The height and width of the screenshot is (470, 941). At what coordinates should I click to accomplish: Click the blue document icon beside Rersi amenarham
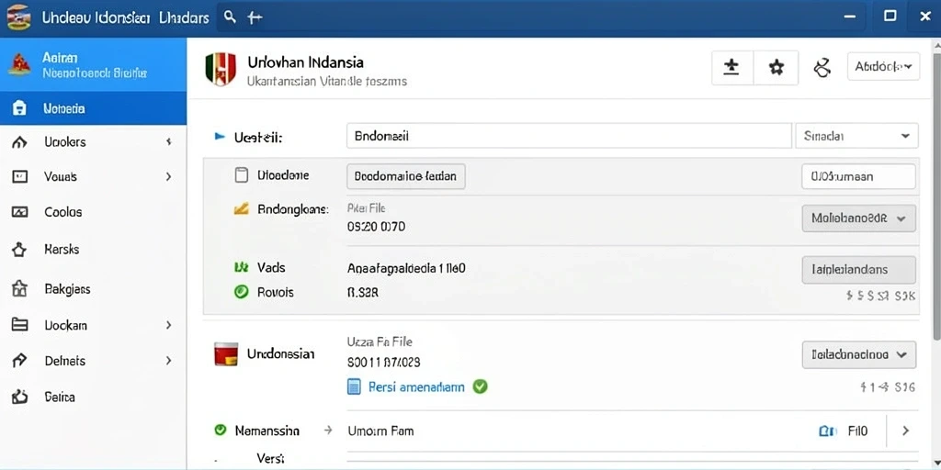point(354,386)
